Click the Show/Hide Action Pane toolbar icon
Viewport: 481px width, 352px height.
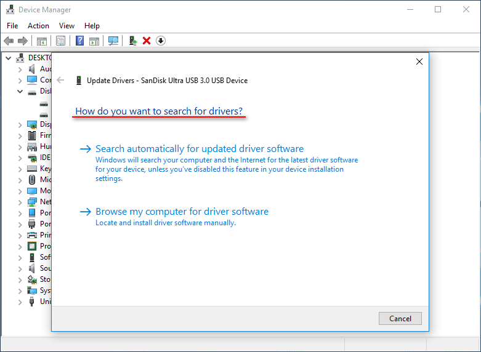coord(94,41)
